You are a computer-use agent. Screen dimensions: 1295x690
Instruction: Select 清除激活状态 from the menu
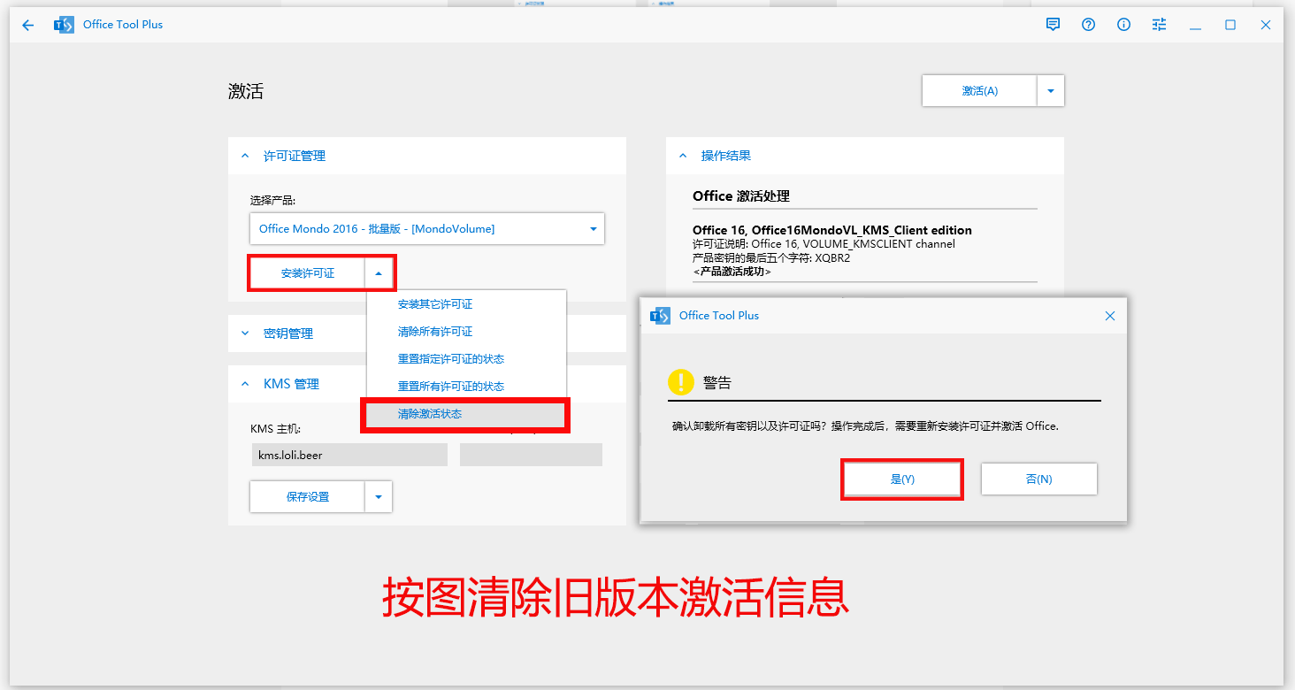click(432, 413)
